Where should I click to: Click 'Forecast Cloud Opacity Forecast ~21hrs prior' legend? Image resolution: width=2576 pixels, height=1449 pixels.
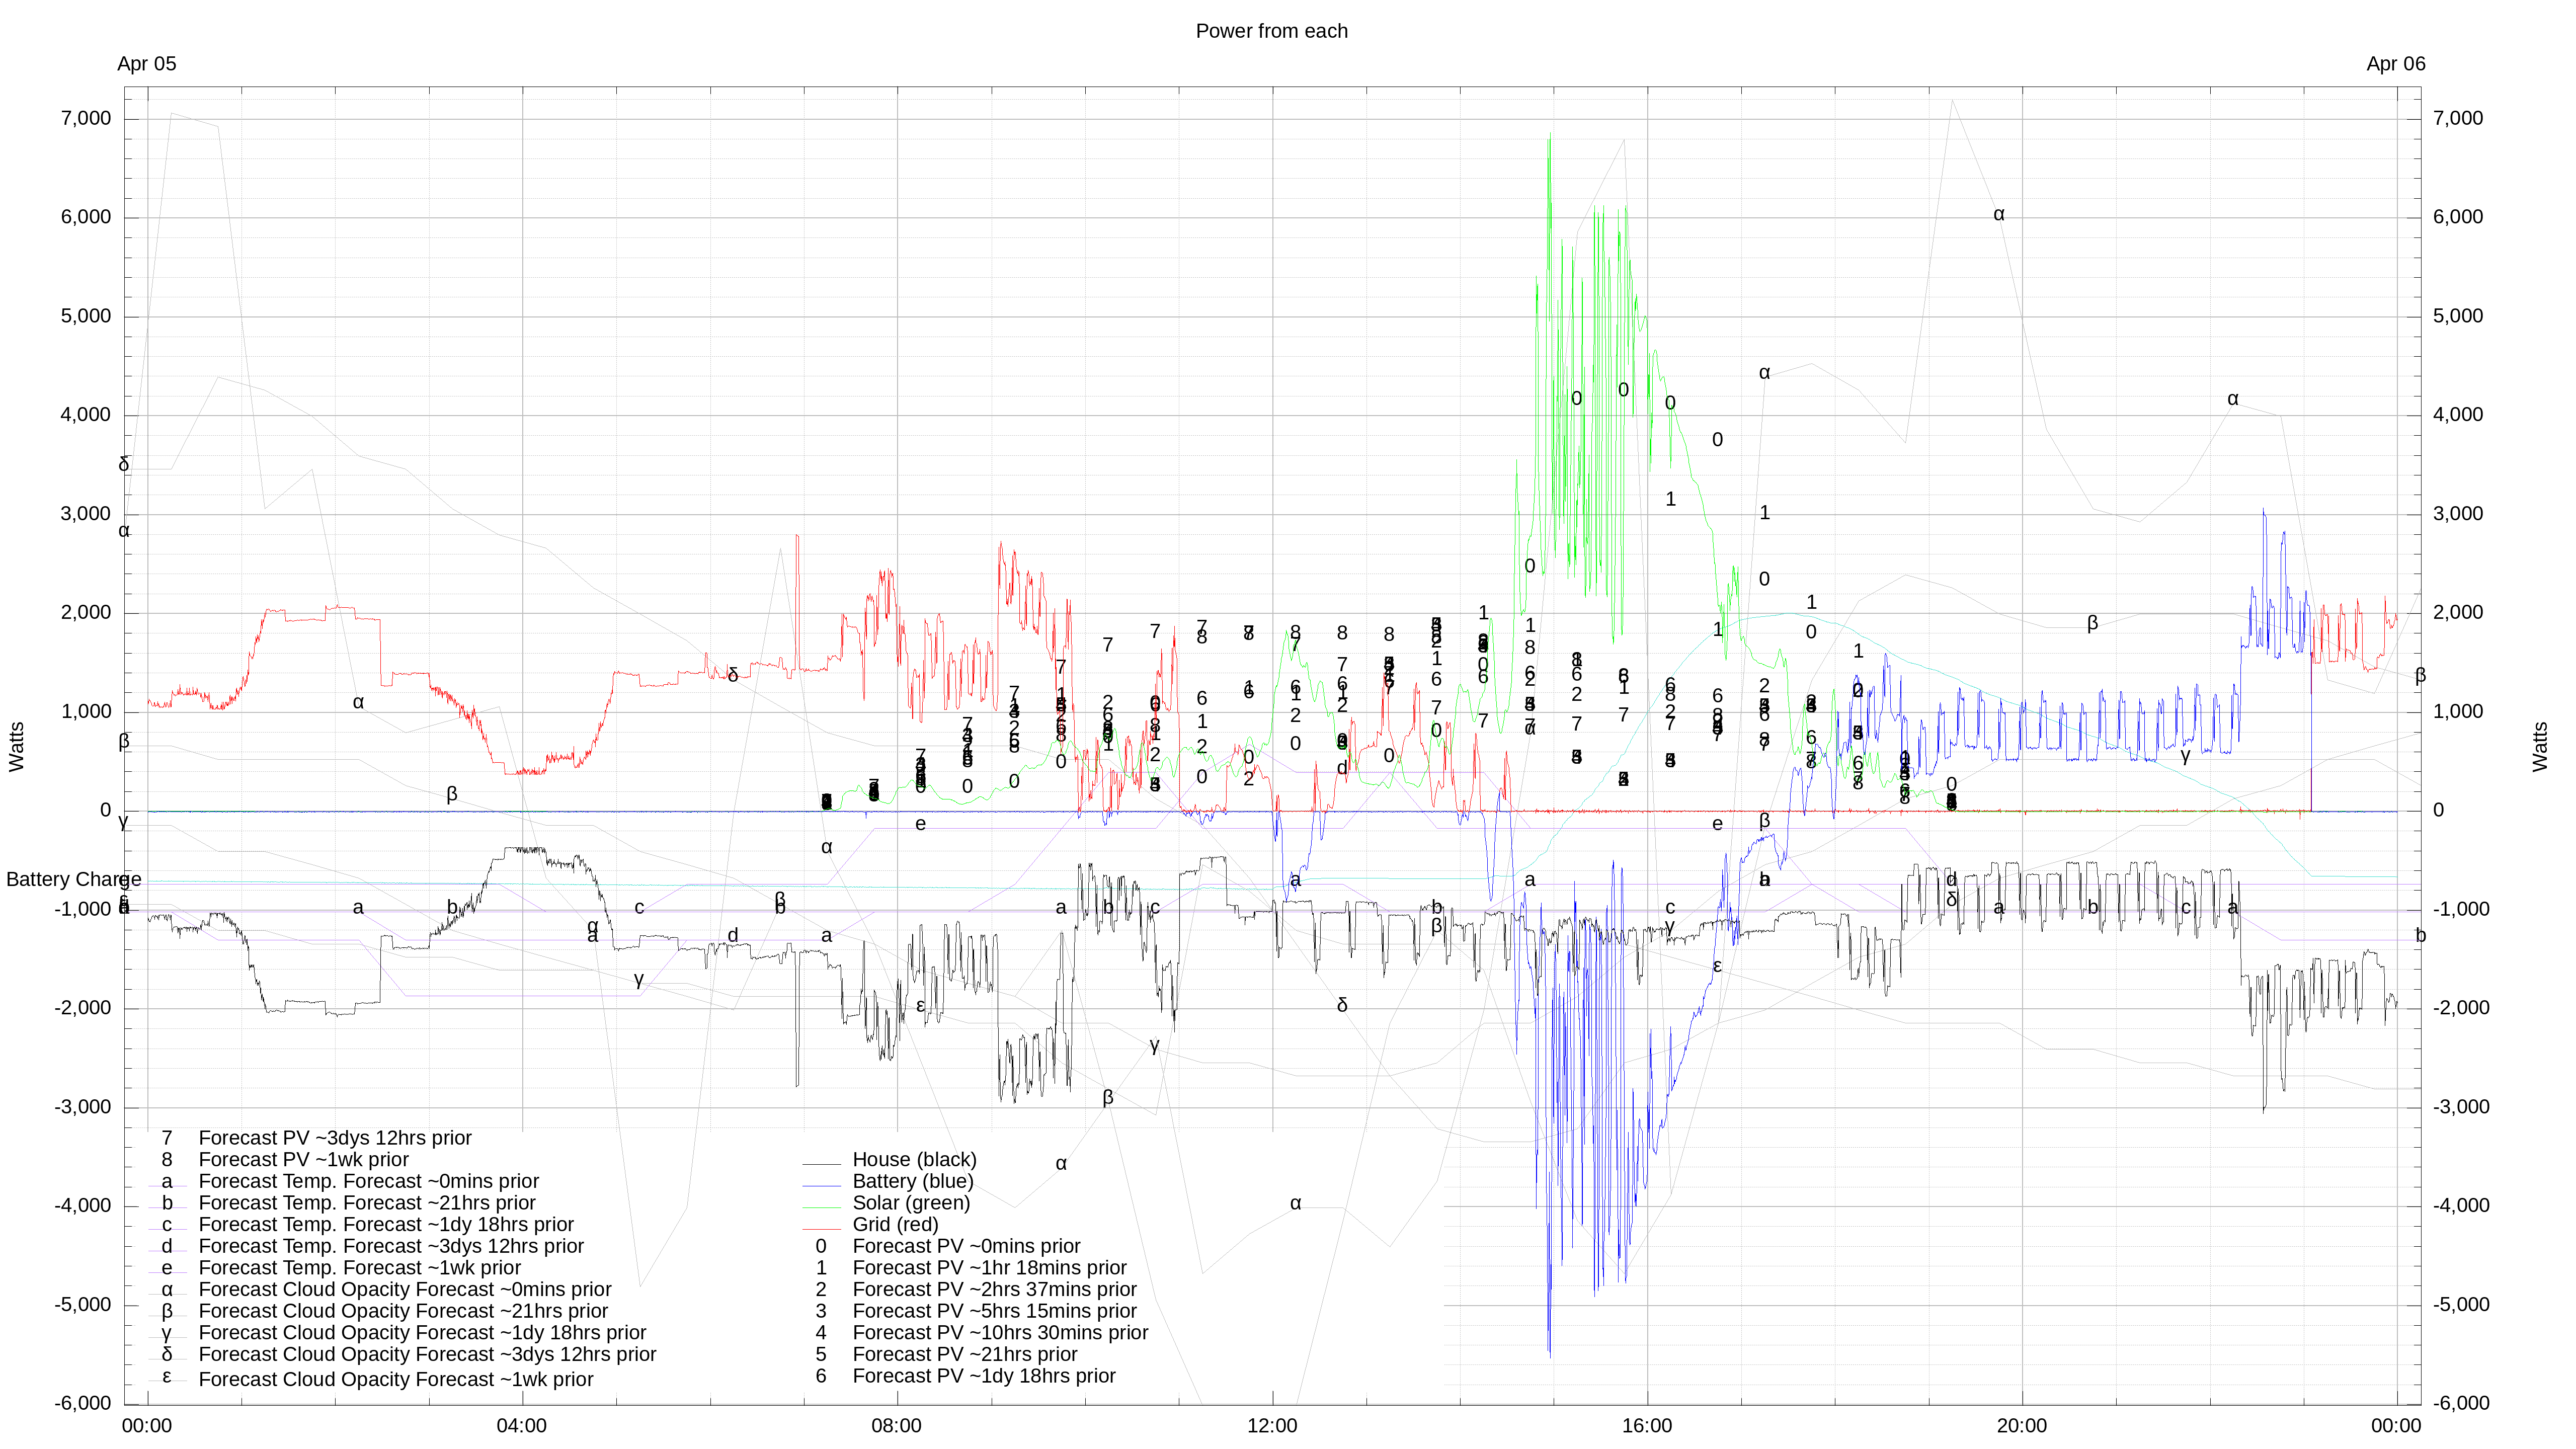click(403, 1311)
